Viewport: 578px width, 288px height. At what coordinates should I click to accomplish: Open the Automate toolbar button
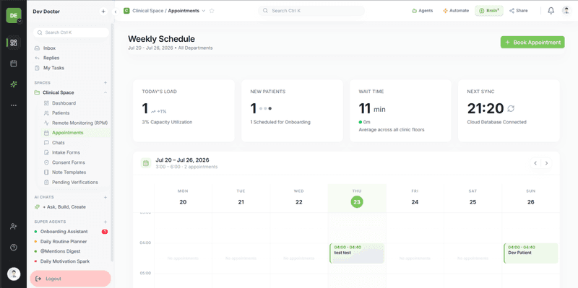[456, 11]
